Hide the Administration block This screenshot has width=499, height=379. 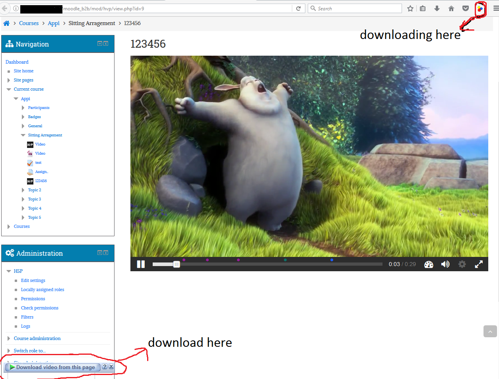(x=100, y=253)
